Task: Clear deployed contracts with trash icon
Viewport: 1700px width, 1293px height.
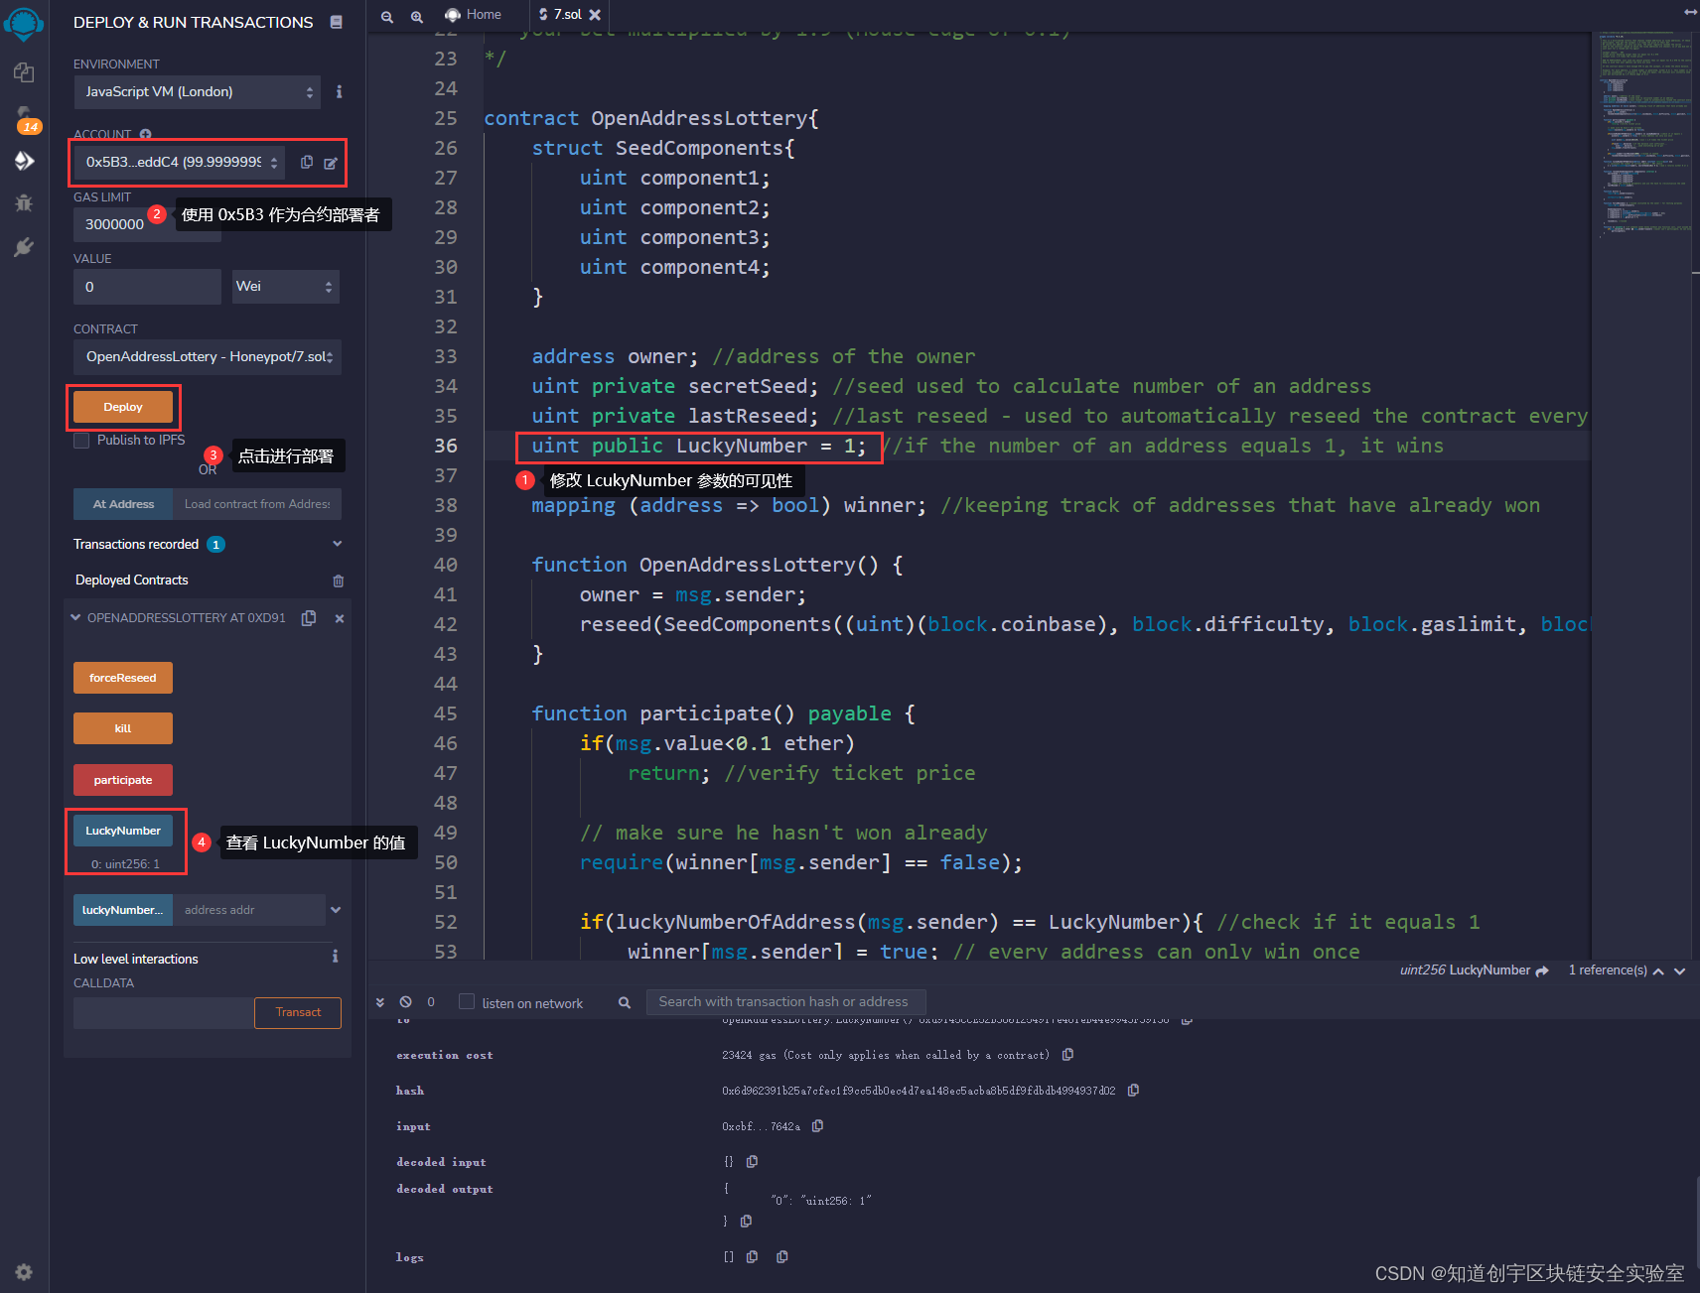Action: [338, 581]
